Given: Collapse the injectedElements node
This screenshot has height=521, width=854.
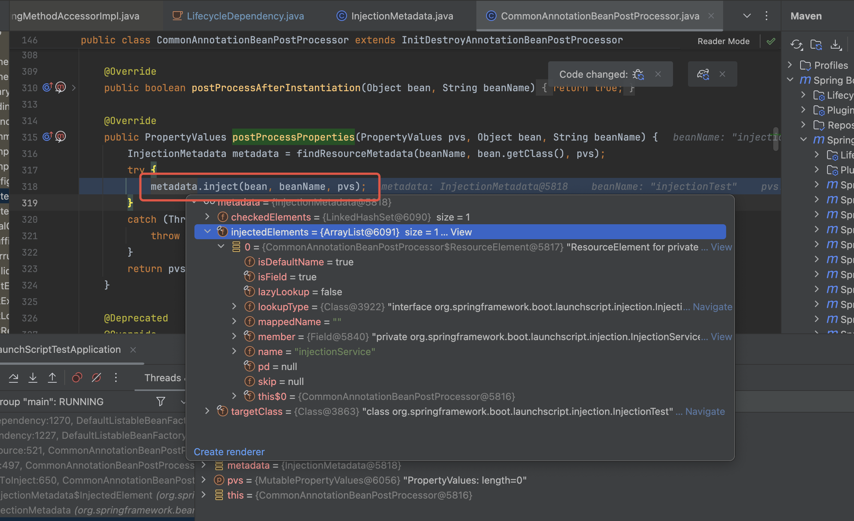Looking at the screenshot, I should (208, 232).
